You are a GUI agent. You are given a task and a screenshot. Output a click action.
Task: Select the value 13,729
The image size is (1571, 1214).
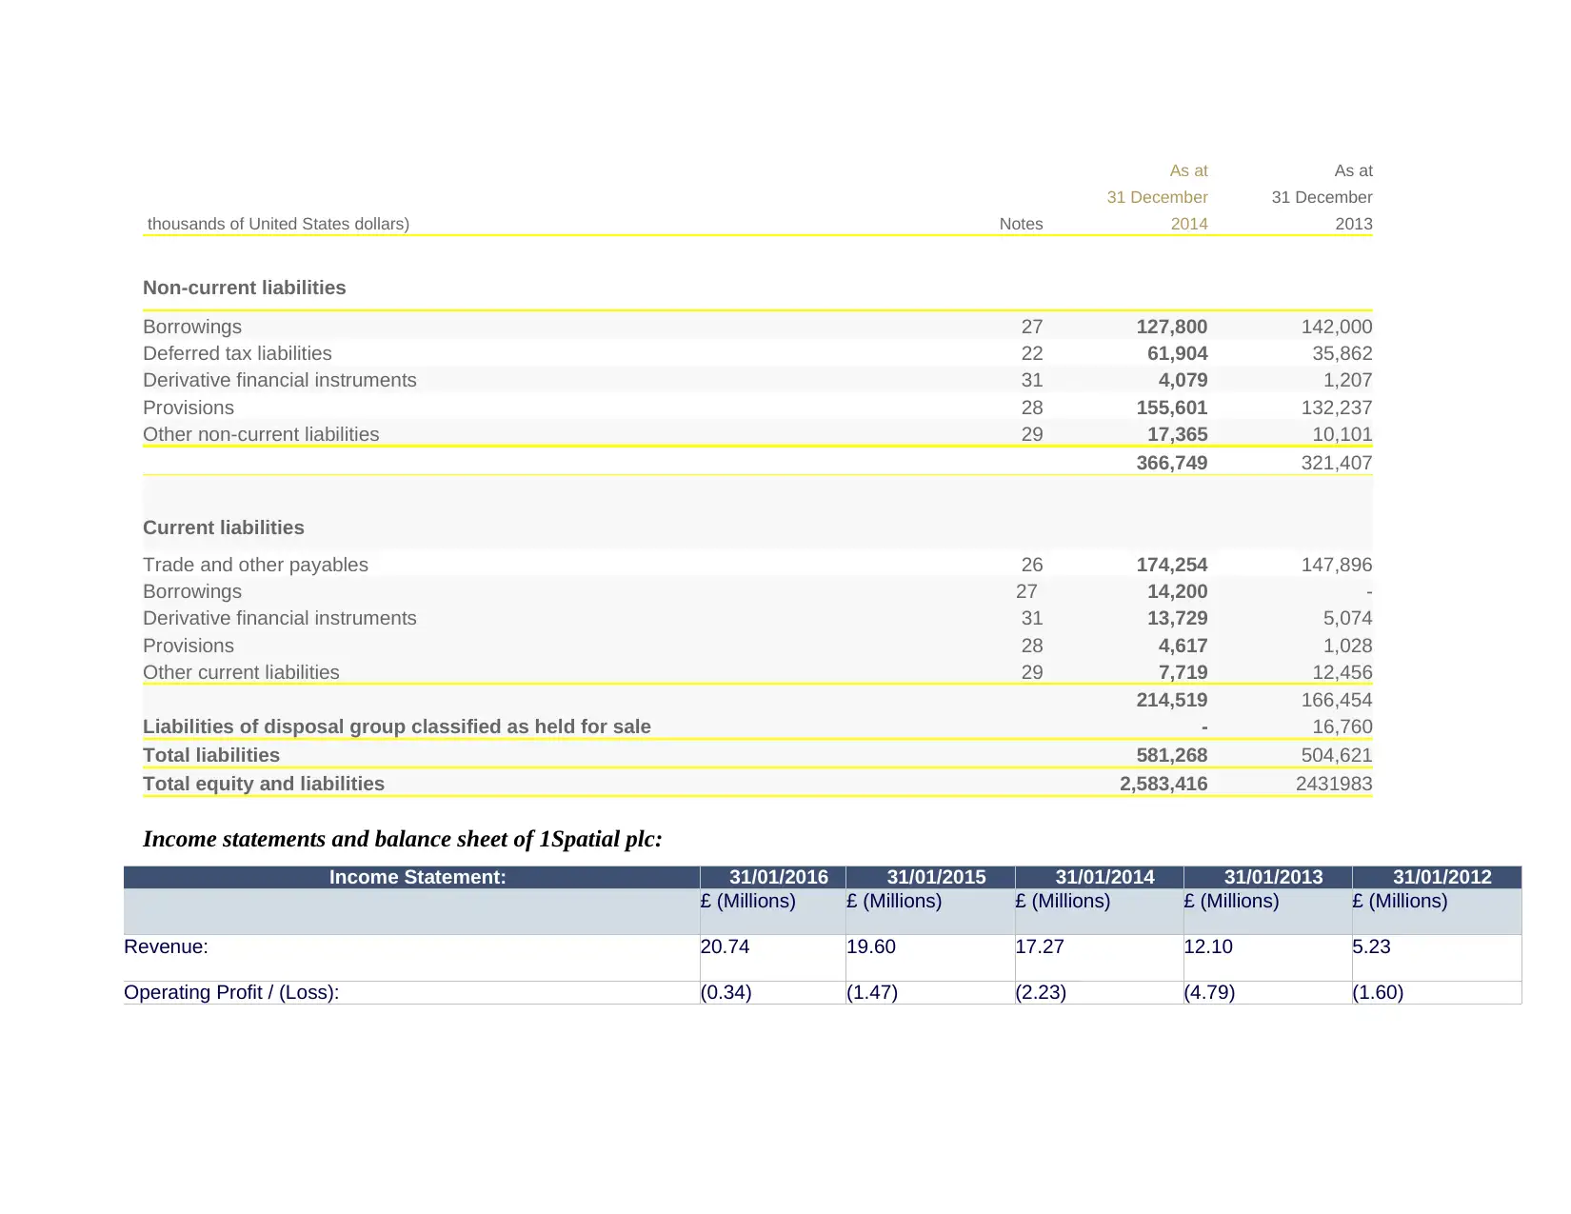1177,618
